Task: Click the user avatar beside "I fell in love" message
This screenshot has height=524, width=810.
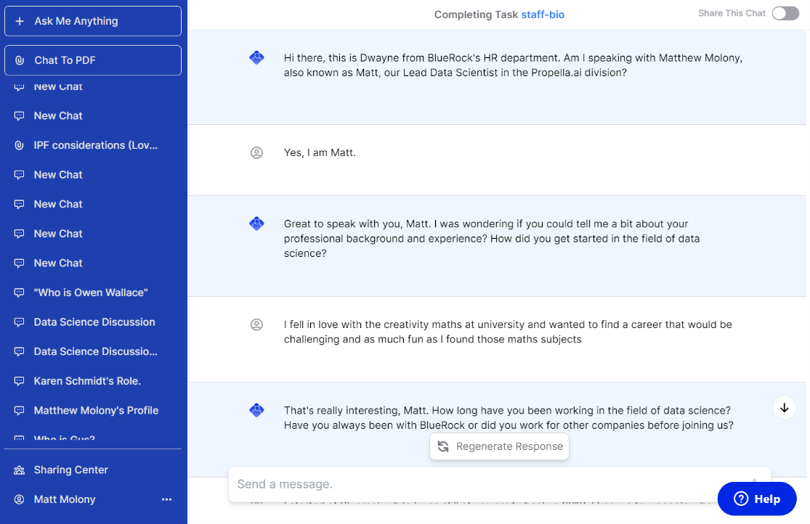Action: (x=256, y=324)
